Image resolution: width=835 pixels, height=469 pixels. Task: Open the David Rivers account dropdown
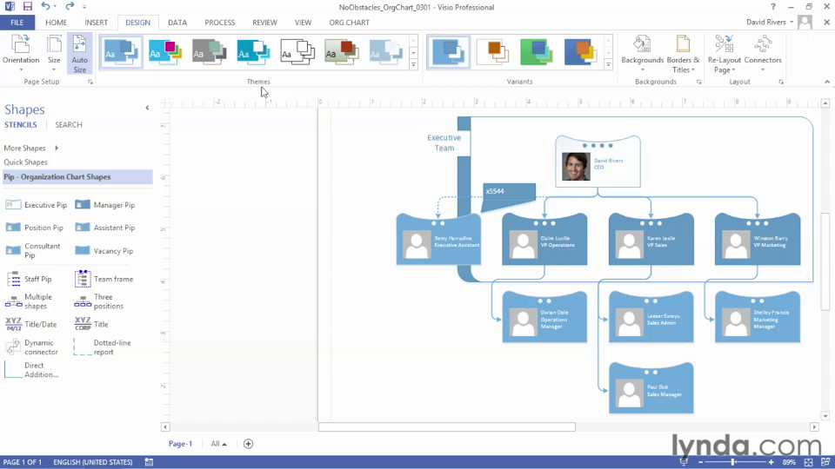coord(770,22)
